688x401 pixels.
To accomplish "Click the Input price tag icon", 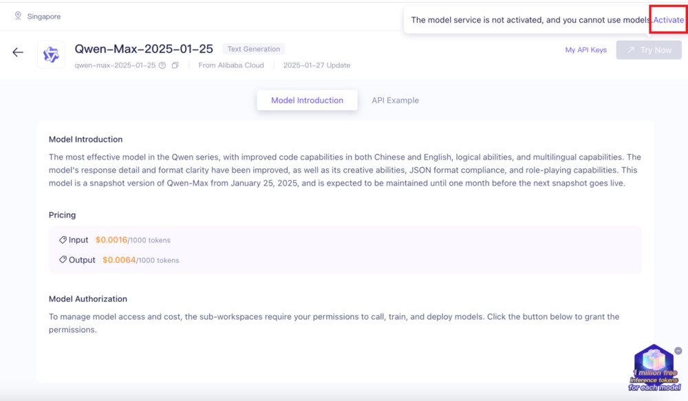I will click(63, 240).
